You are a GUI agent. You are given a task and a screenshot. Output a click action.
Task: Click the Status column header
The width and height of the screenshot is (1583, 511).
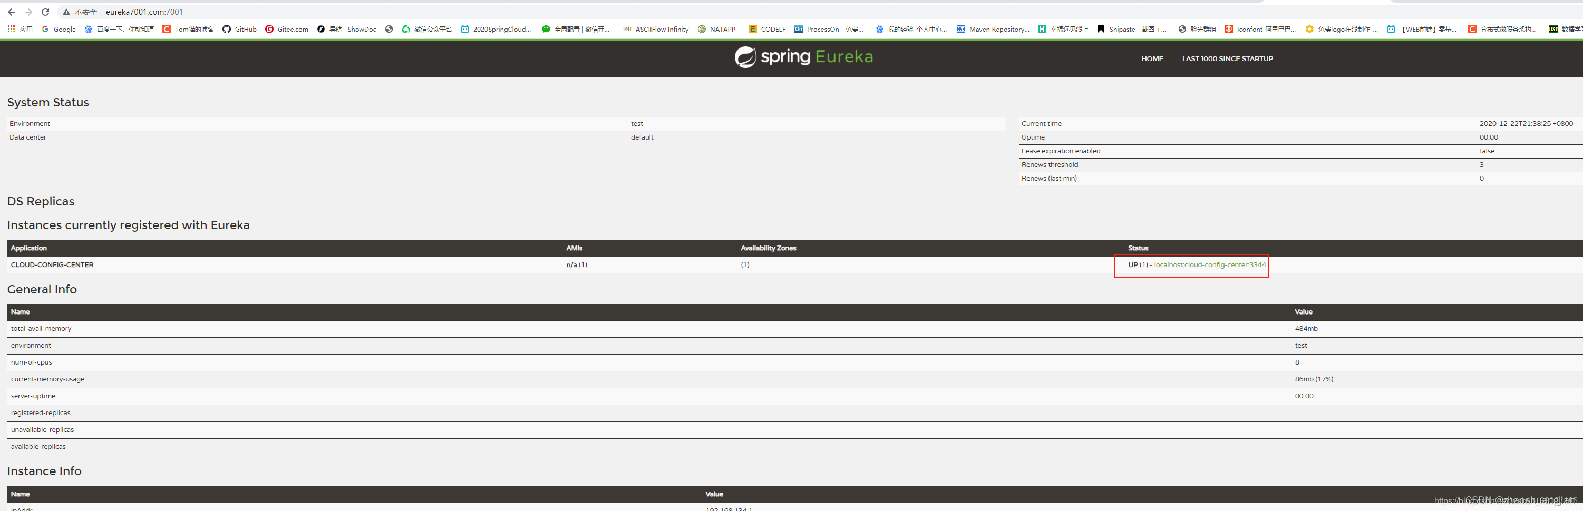click(1138, 248)
